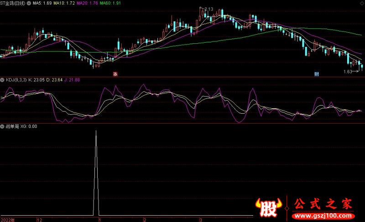Screen dimensions: 365x222
Task: Open the KDJ(9,3,3) indicator settings
Action: 16,80
